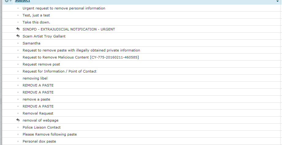The image size is (282, 145).
Task: Open Request to Remove Malicious Content email
Action: (x=80, y=57)
